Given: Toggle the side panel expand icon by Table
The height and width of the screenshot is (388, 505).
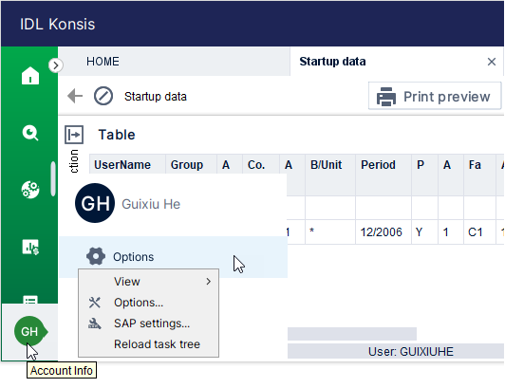Looking at the screenshot, I should point(74,135).
